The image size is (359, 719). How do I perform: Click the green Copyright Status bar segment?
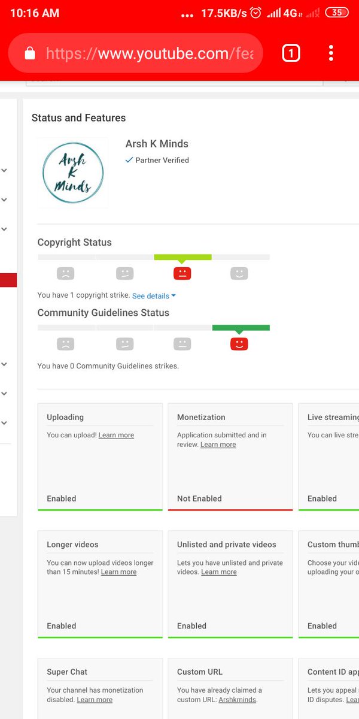click(182, 257)
